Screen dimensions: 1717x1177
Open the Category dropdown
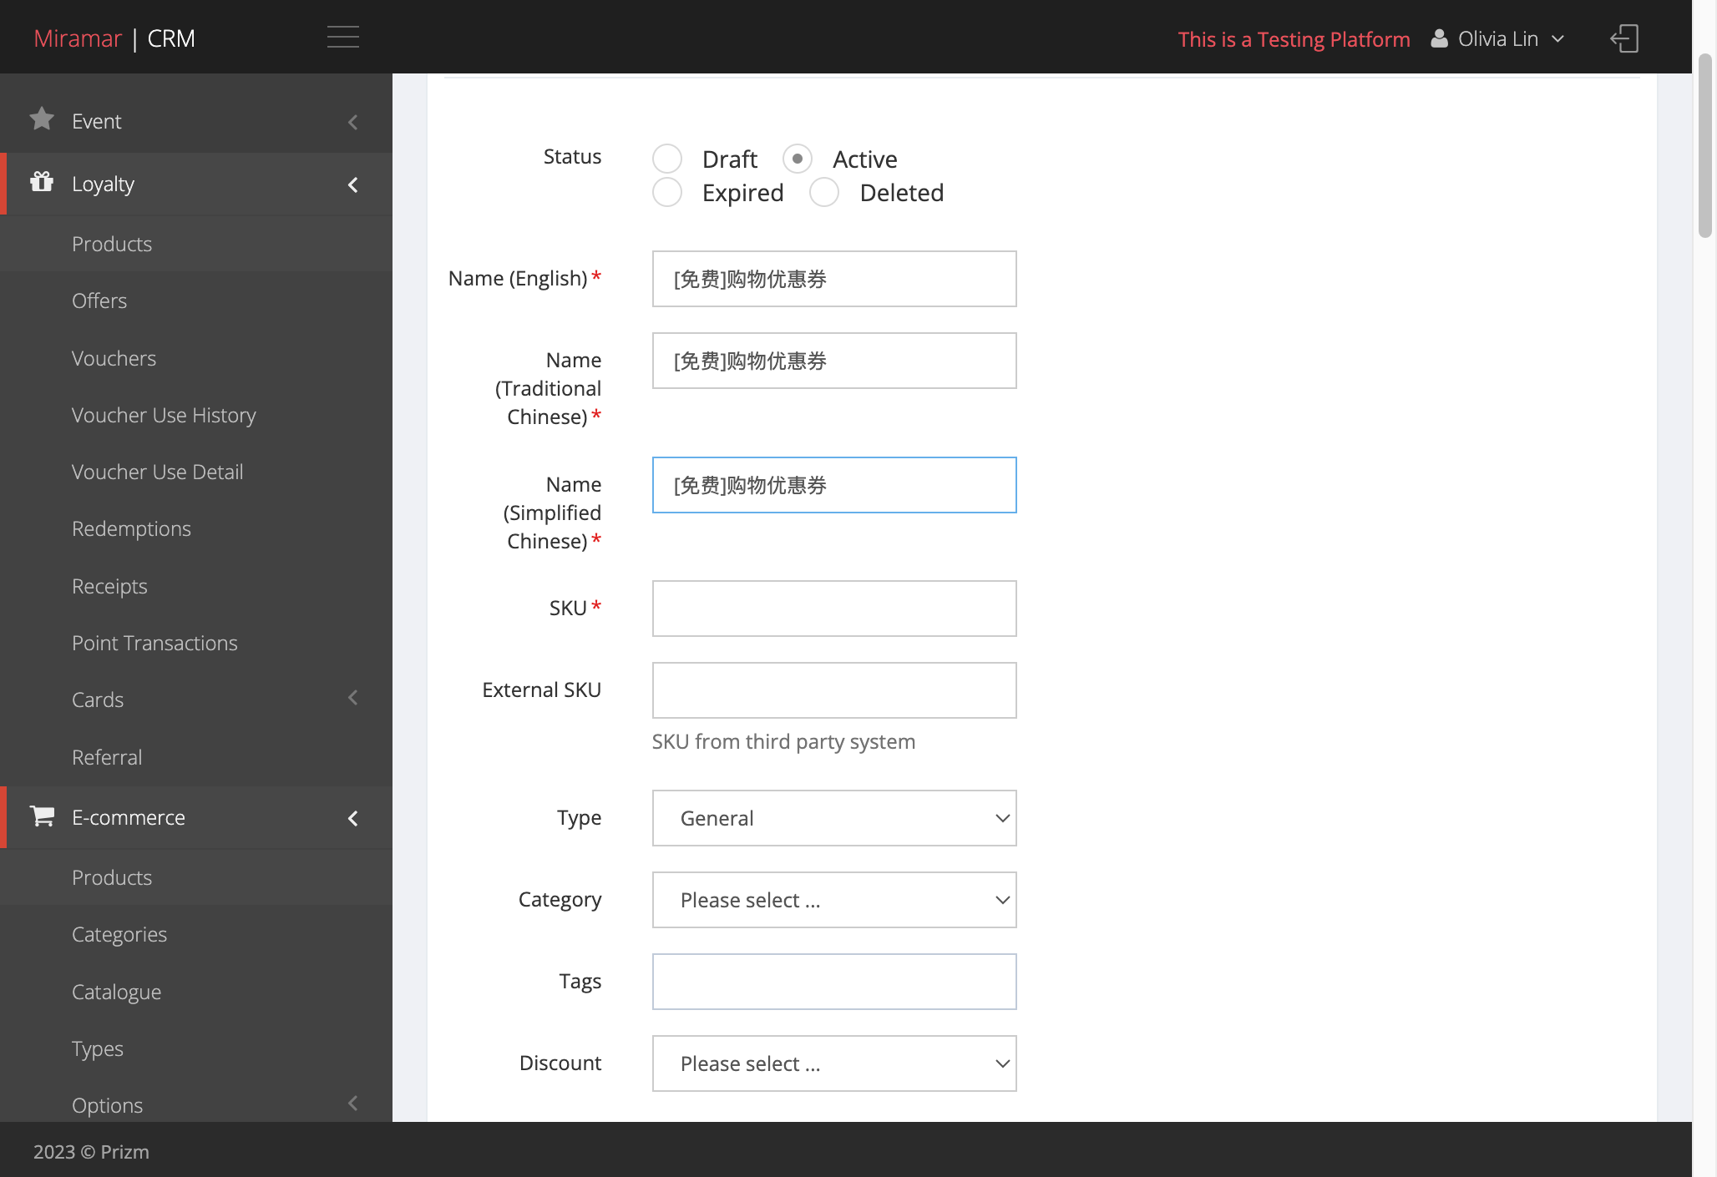[x=834, y=900]
